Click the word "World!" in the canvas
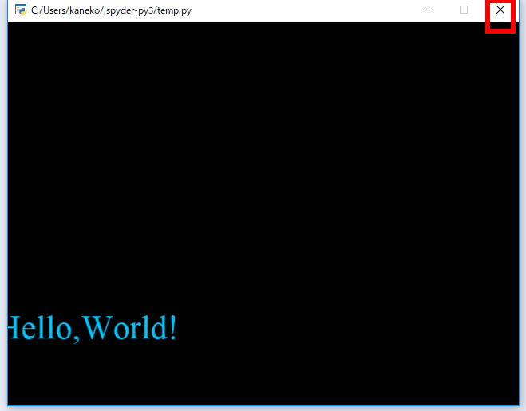Viewport: 526px width, 411px height. tap(129, 328)
